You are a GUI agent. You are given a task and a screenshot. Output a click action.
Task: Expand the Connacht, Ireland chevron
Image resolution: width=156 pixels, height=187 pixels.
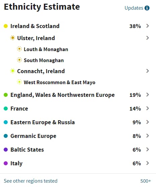point(148,71)
